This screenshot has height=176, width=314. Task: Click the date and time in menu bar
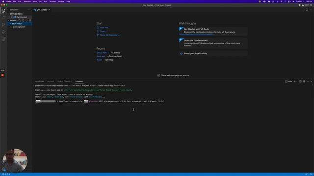pos(304,1)
